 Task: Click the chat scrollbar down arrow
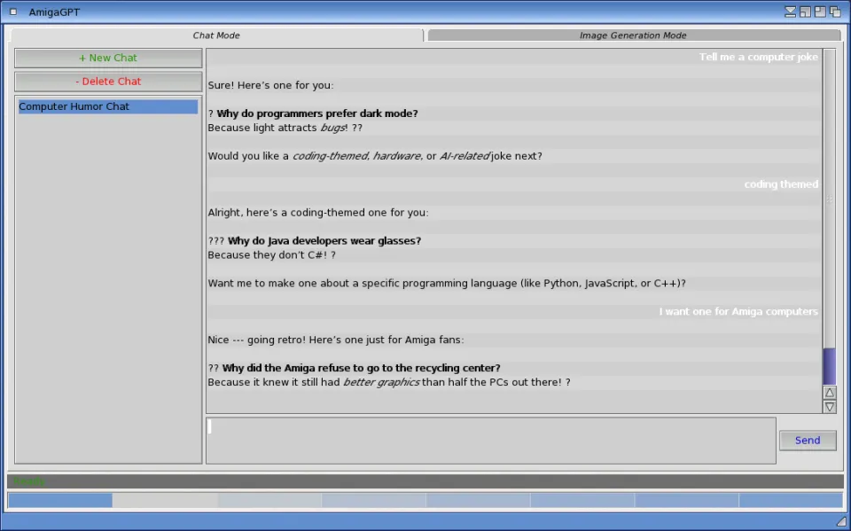pyautogui.click(x=830, y=407)
